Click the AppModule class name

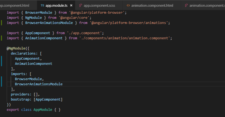pyautogui.click(x=43, y=110)
